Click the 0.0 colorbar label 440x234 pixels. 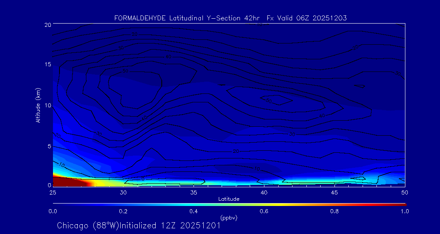pyautogui.click(x=53, y=211)
